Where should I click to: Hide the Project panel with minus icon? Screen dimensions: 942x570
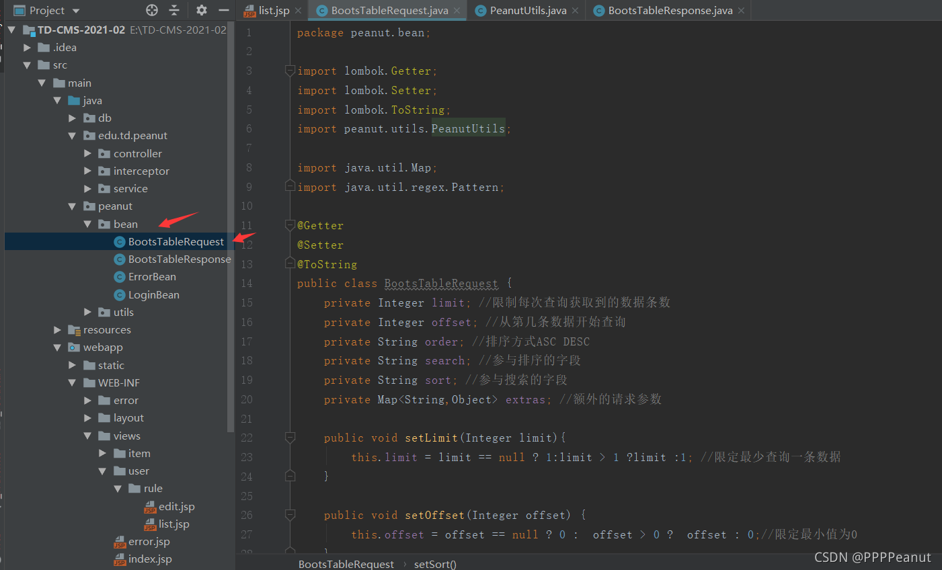(224, 10)
